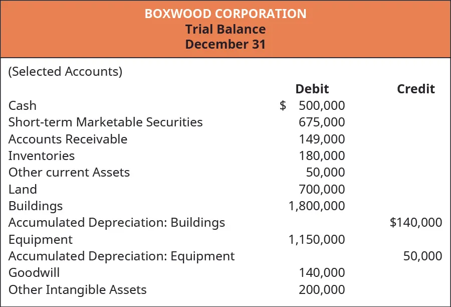Select the December 31 date line

click(x=225, y=44)
